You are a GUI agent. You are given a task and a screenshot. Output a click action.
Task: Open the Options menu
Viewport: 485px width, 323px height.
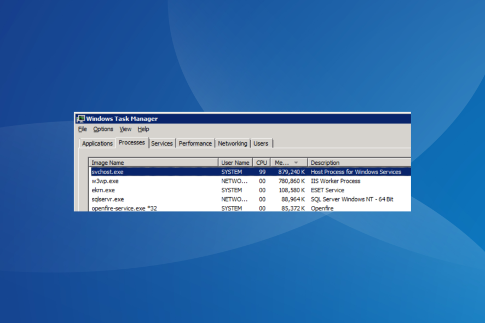pyautogui.click(x=103, y=129)
